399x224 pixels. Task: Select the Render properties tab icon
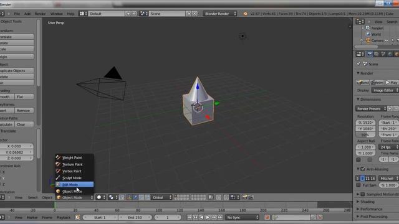(x=370, y=54)
